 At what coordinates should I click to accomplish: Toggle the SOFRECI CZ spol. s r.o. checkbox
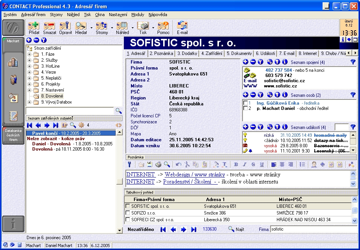(128, 220)
